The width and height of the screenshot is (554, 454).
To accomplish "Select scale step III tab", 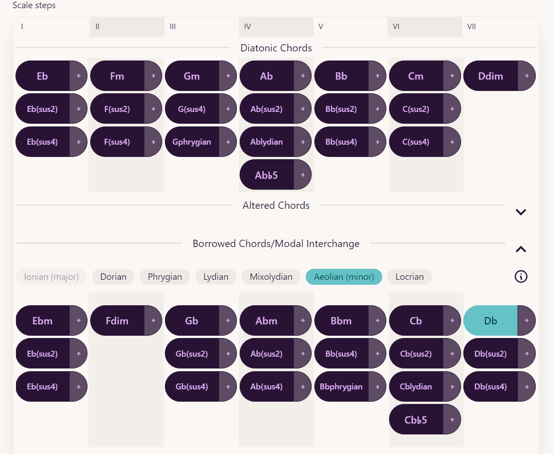I will click(x=202, y=26).
